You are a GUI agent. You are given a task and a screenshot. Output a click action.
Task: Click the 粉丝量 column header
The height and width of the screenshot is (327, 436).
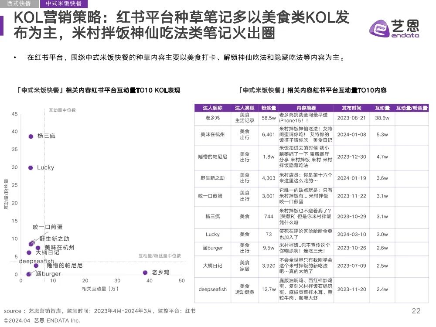pyautogui.click(x=269, y=108)
